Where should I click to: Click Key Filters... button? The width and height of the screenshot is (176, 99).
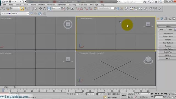tap(144, 97)
